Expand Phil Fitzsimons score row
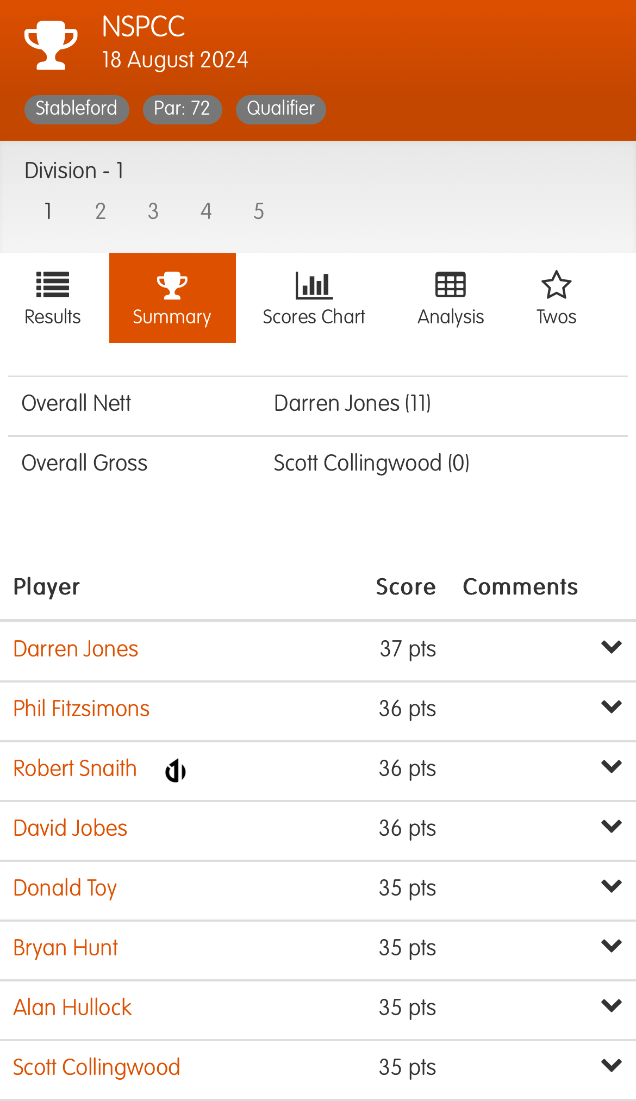Image resolution: width=636 pixels, height=1101 pixels. point(611,707)
